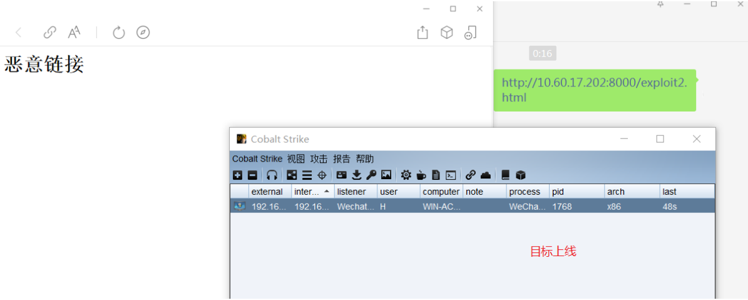Open the Screenshots picture icon
Image resolution: width=748 pixels, height=300 pixels.
(386, 175)
